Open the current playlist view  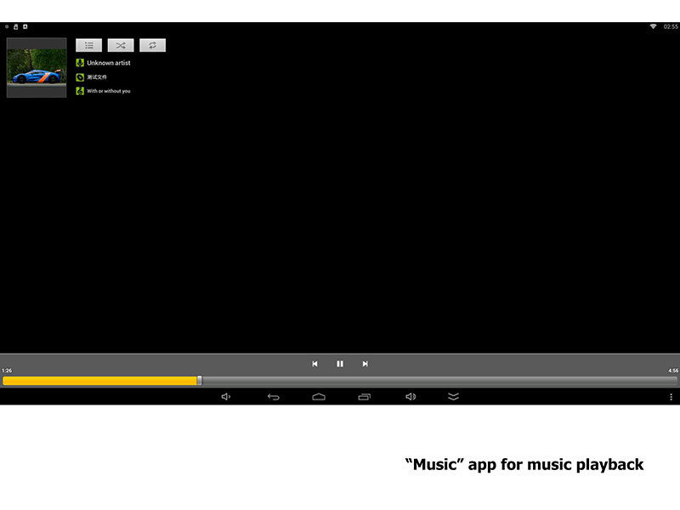tap(88, 45)
